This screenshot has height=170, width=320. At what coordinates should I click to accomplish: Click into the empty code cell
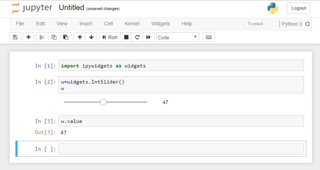tap(181, 149)
